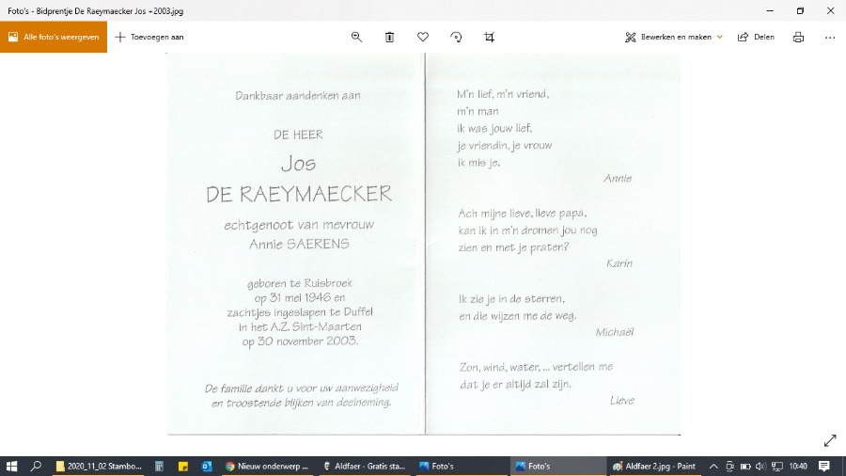Image resolution: width=846 pixels, height=476 pixels.
Task: Switch to 'Aldfaer 2.jpg - Paint' taskbar window
Action: (x=654, y=466)
